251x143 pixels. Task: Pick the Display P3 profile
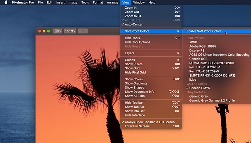(x=217, y=51)
